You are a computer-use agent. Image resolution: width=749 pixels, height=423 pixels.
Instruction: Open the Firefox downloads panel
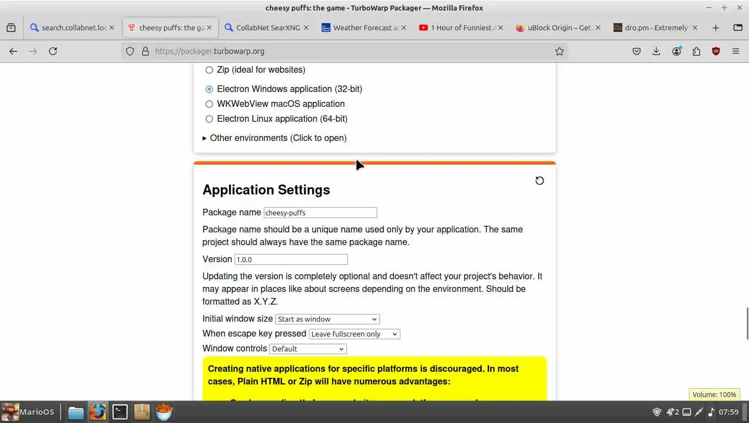pyautogui.click(x=656, y=51)
